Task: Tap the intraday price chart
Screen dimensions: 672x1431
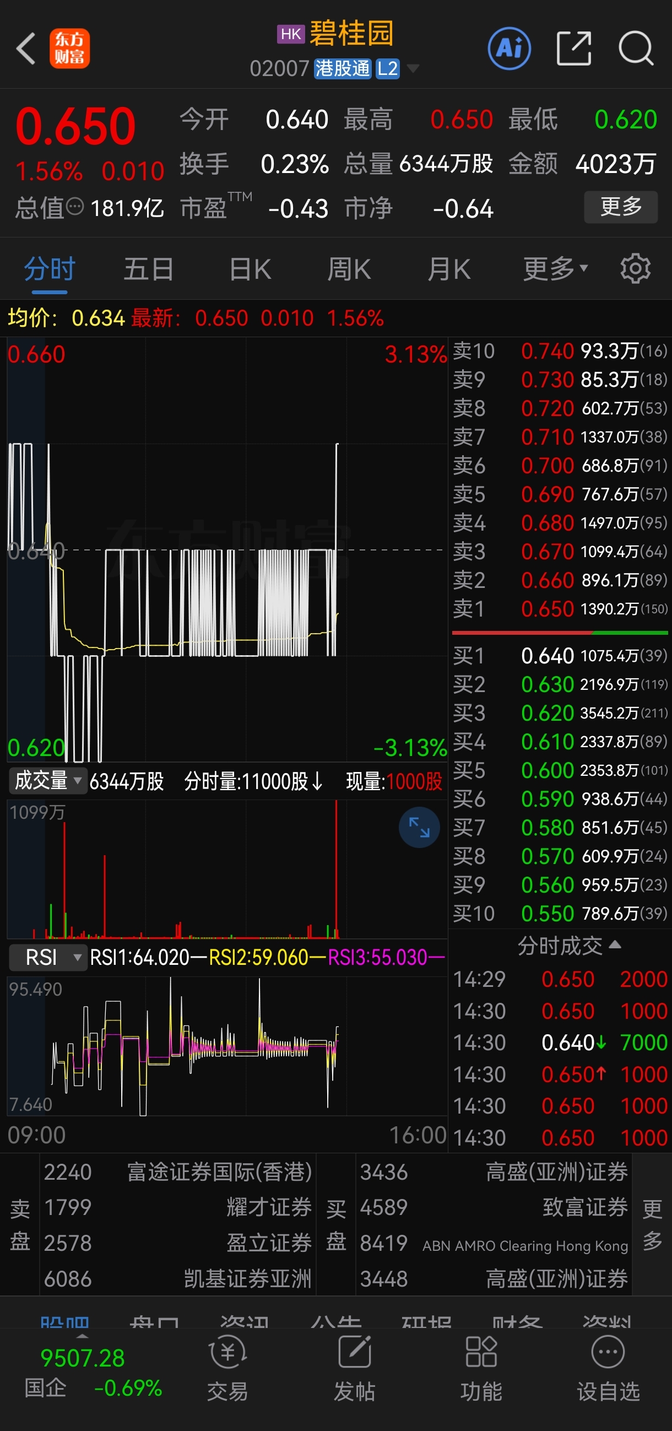Action: coord(226,549)
